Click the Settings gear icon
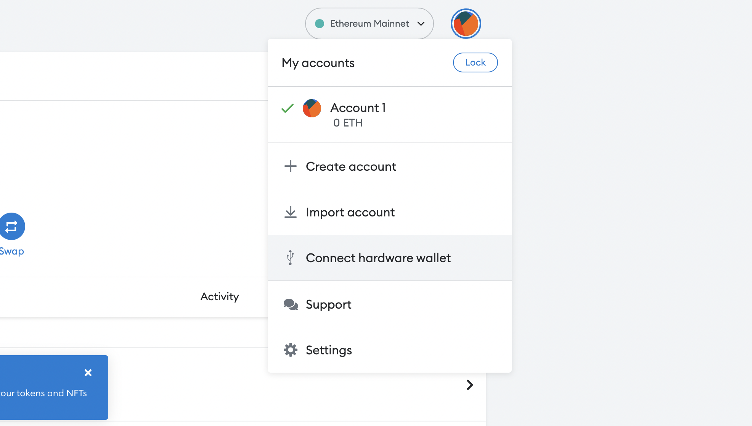752x426 pixels. pos(290,350)
